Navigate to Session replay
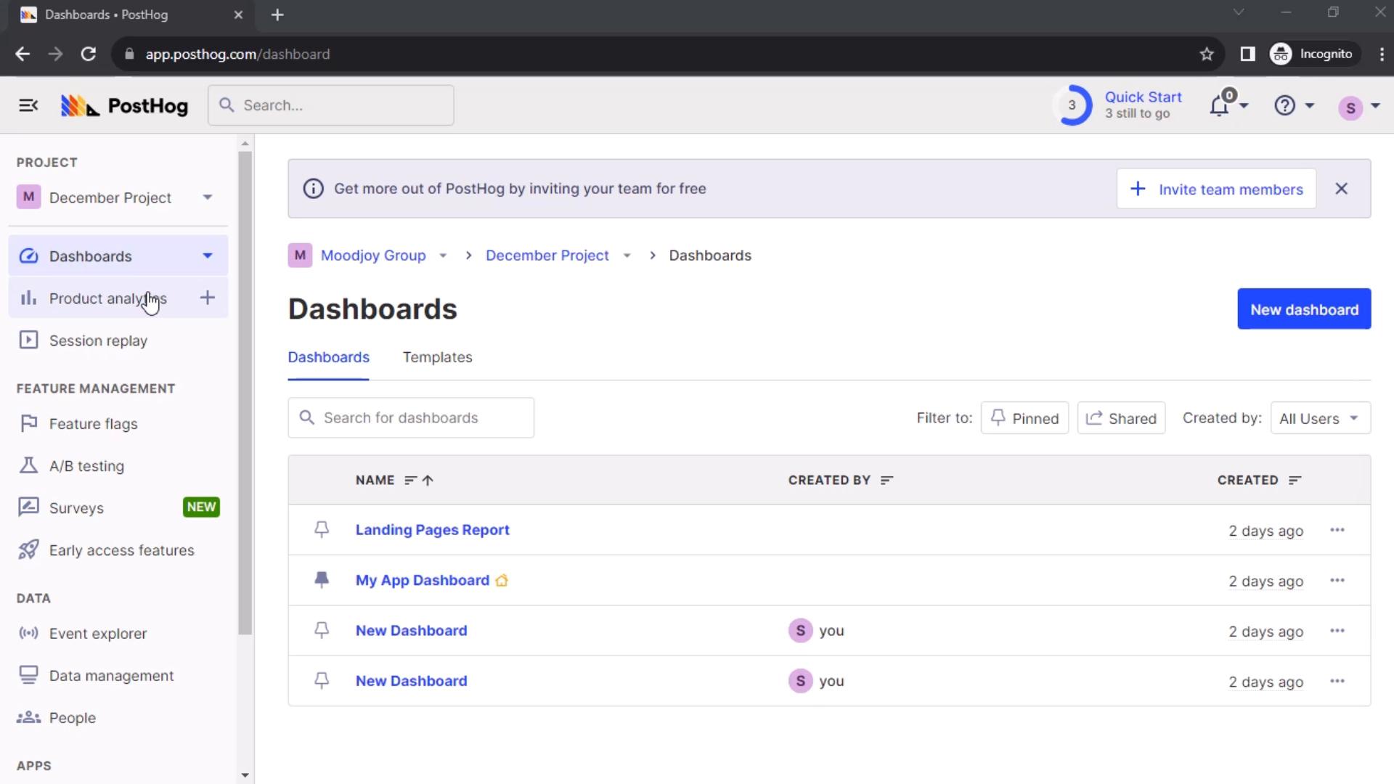 point(98,340)
